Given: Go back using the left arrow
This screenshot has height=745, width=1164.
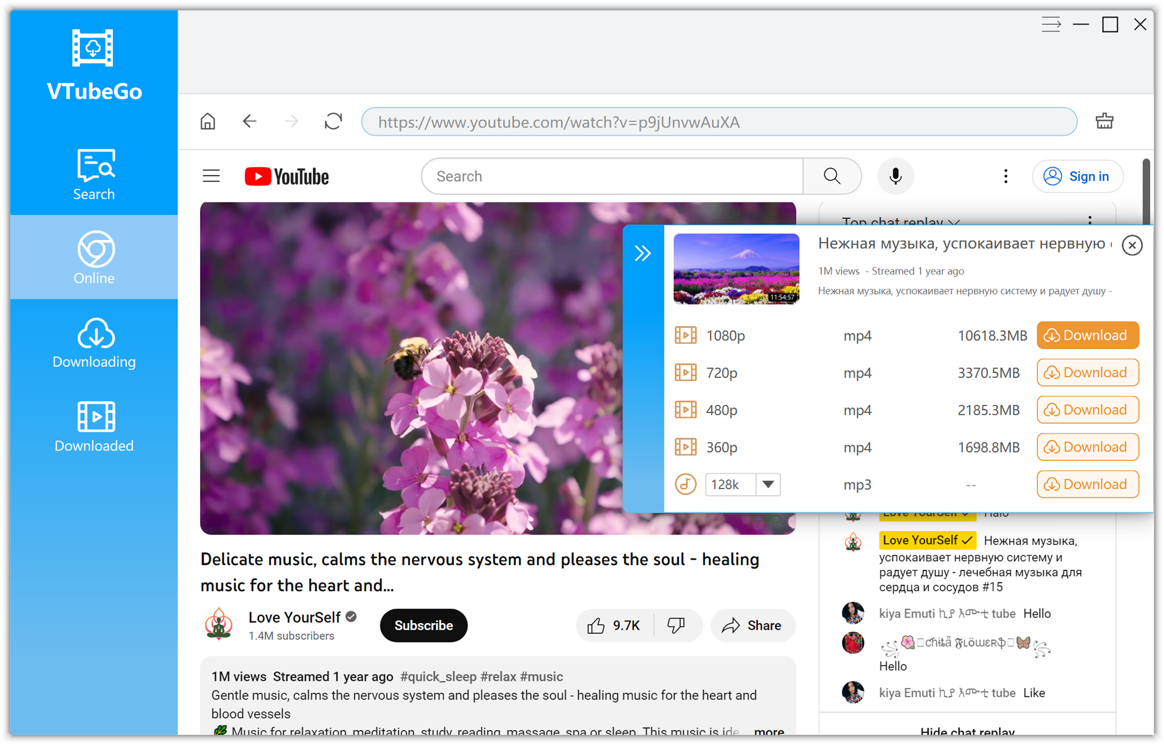Looking at the screenshot, I should point(250,122).
